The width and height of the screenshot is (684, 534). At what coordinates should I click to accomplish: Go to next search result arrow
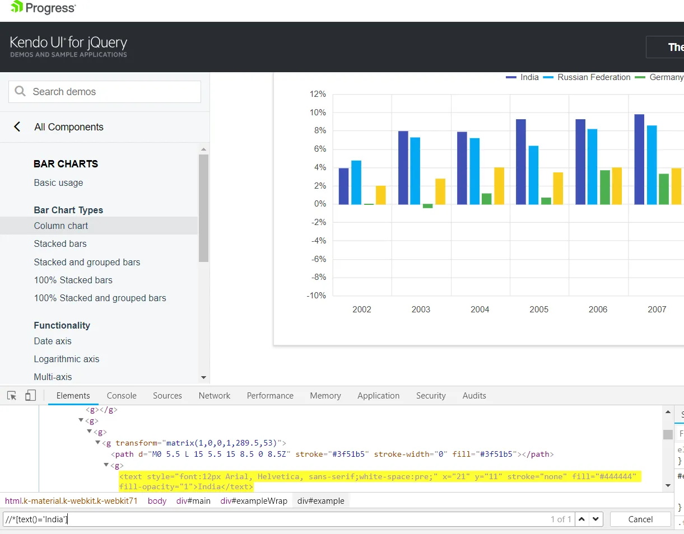click(x=596, y=519)
